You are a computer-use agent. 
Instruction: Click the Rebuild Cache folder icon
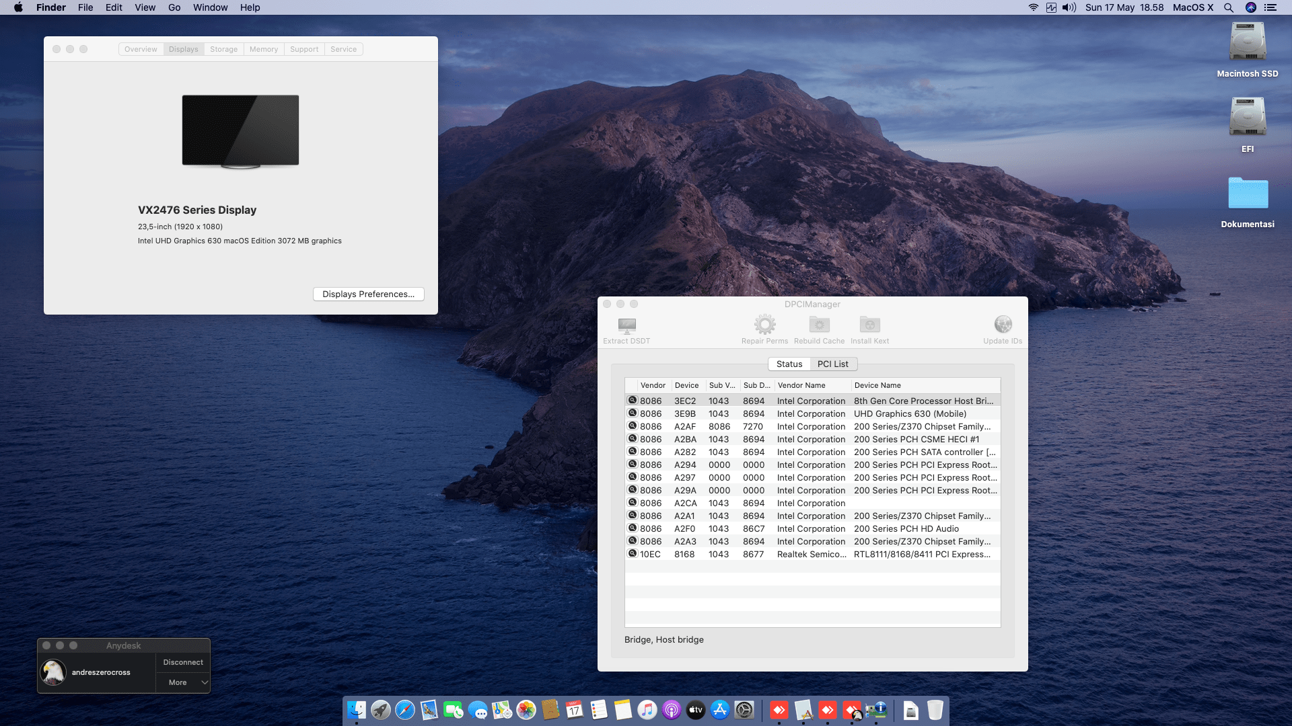pos(819,325)
